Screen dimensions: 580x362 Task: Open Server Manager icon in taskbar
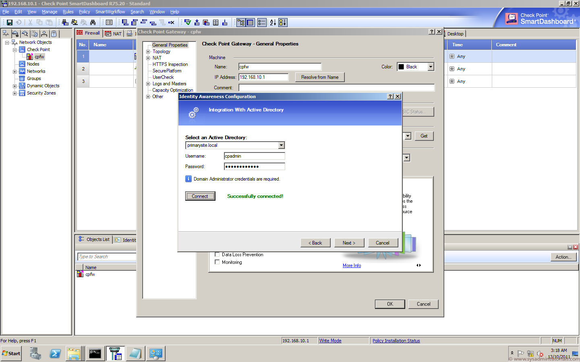coord(35,354)
